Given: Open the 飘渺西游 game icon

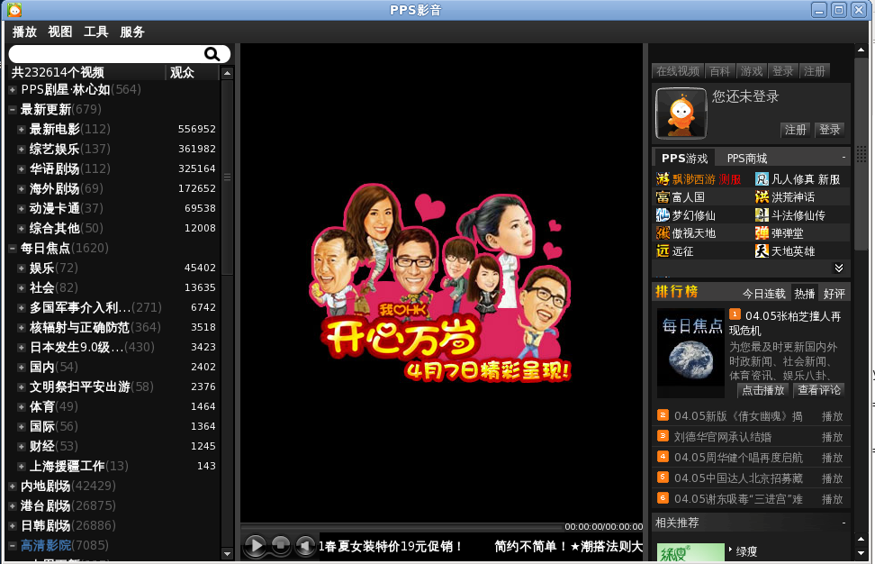Looking at the screenshot, I should click(663, 179).
